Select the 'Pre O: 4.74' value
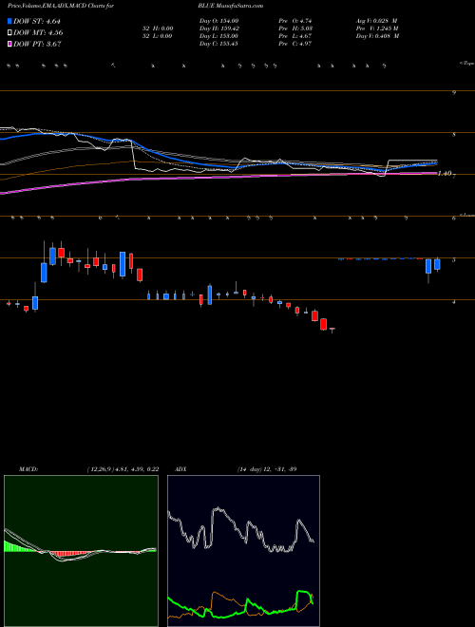Screen dimensions: 475x627 pos(295,21)
